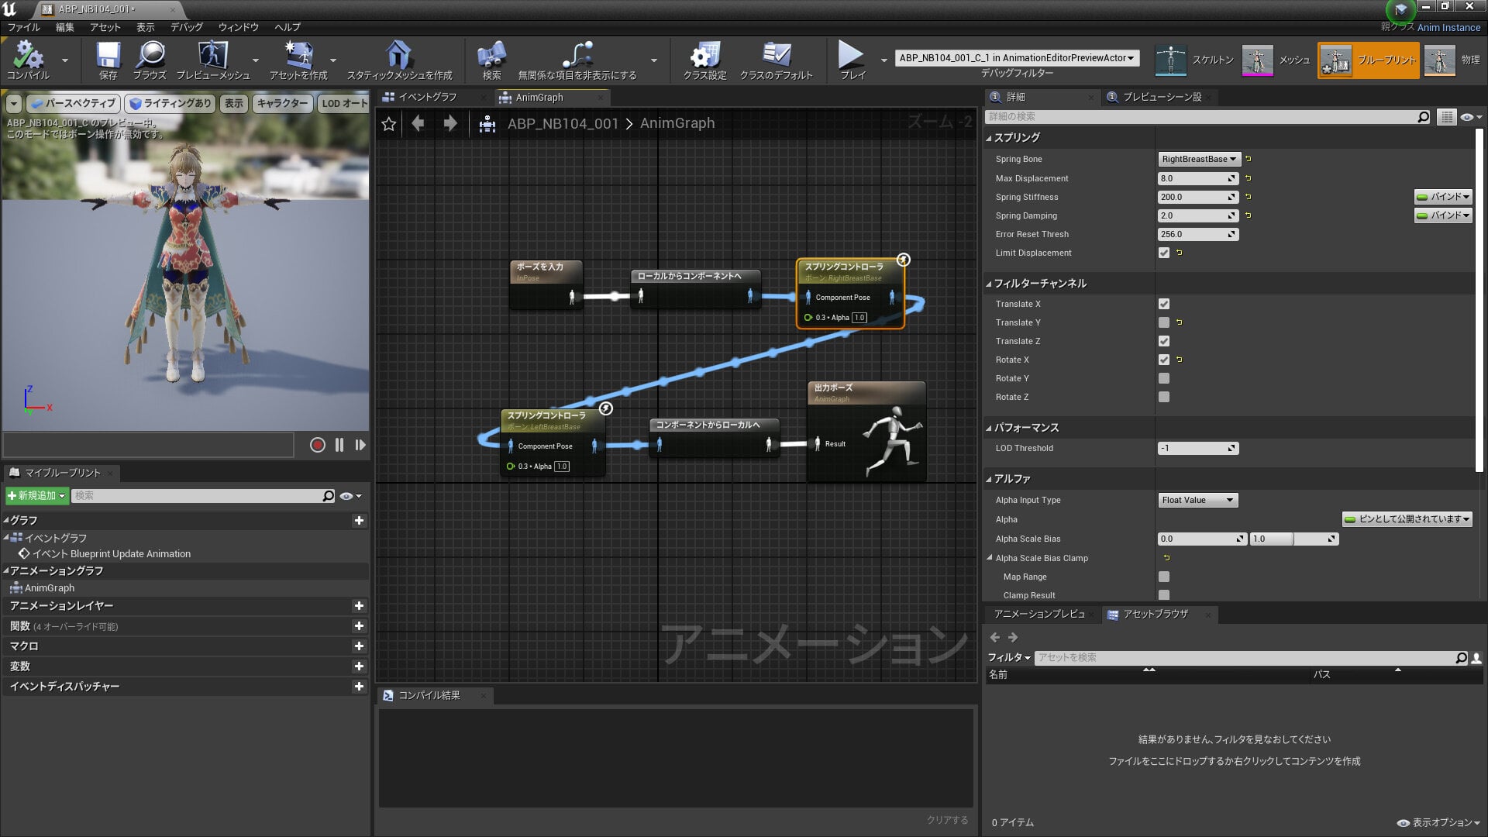Switch to the イベントグラフ tab
Viewport: 1488px width, 837px height.
tap(428, 97)
